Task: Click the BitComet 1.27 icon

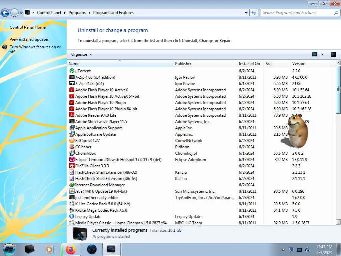Action: (72, 140)
